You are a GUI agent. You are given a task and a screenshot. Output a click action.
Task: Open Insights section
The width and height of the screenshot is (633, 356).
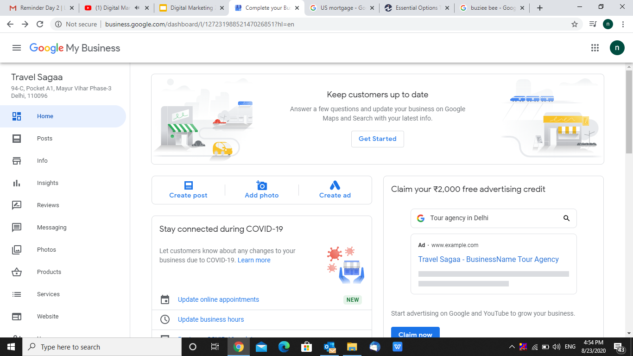(x=63, y=183)
